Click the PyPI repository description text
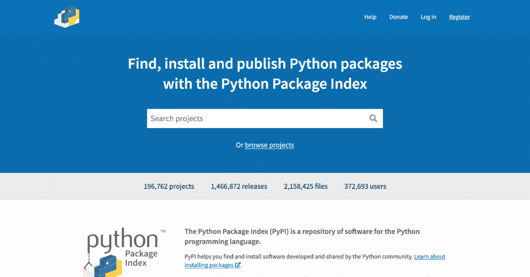Image resolution: width=530 pixels, height=277 pixels. (302, 236)
